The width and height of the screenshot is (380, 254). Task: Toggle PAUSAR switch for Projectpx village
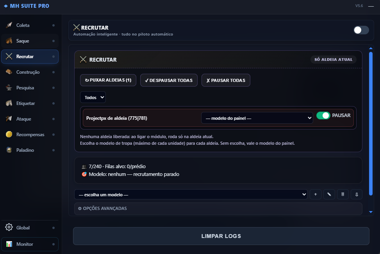point(323,115)
